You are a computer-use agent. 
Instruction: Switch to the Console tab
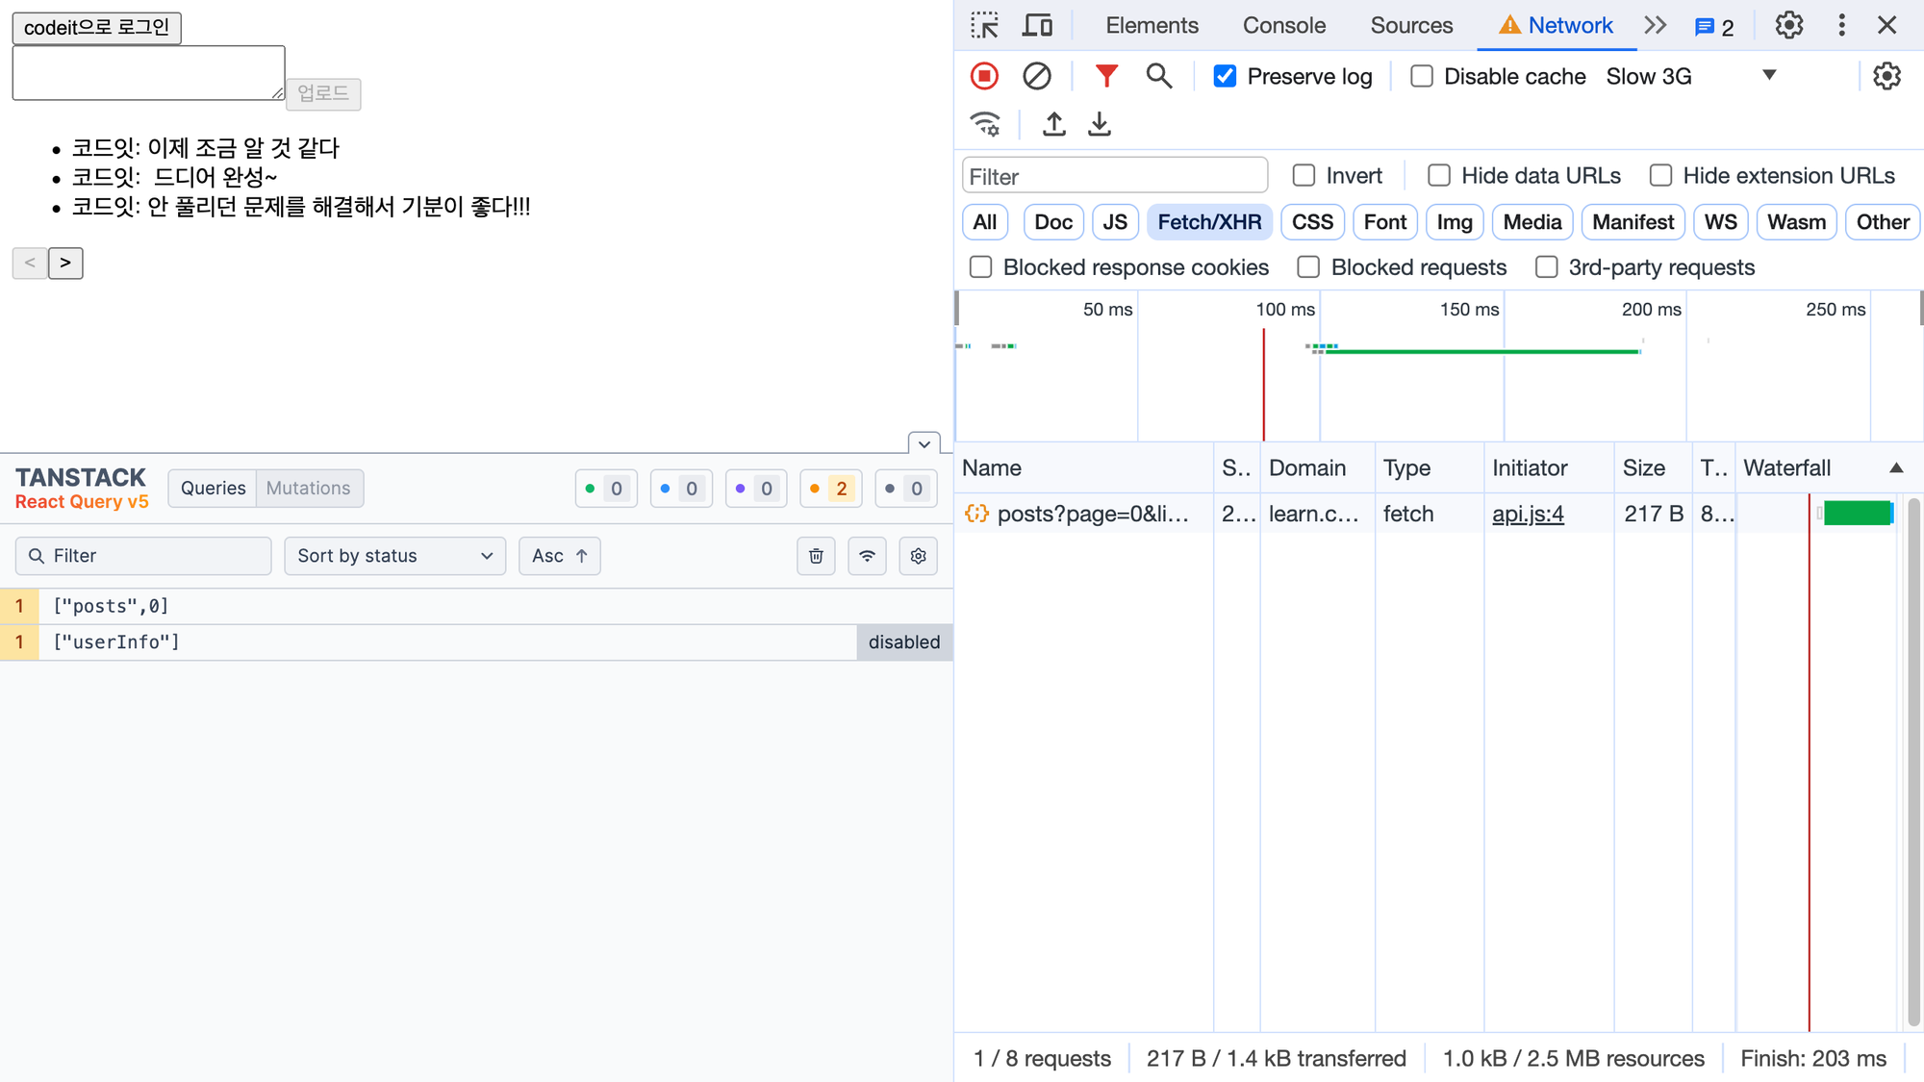(x=1283, y=25)
